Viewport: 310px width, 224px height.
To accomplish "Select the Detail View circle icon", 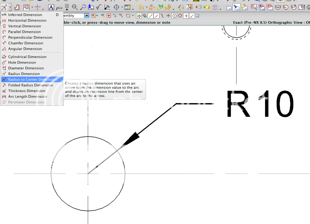I will tap(278, 8).
